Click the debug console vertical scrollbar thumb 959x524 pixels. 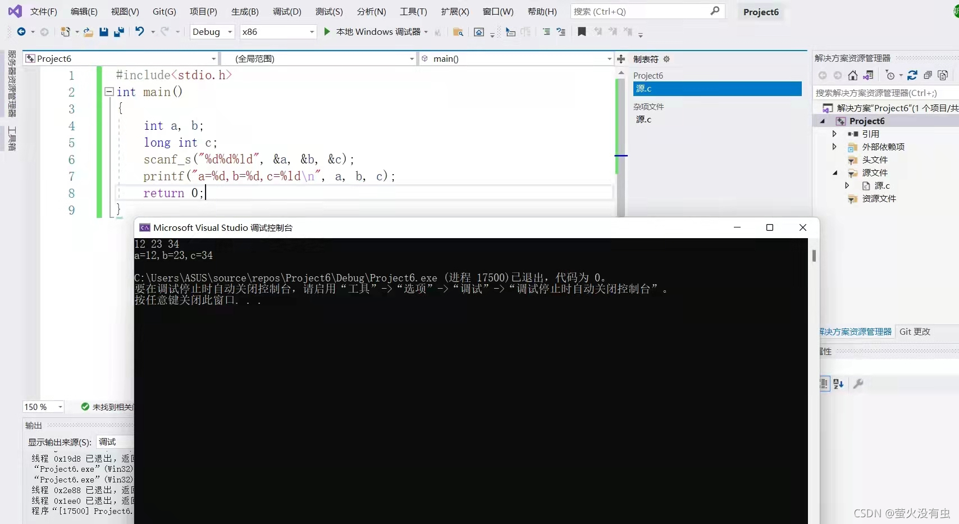(x=814, y=256)
